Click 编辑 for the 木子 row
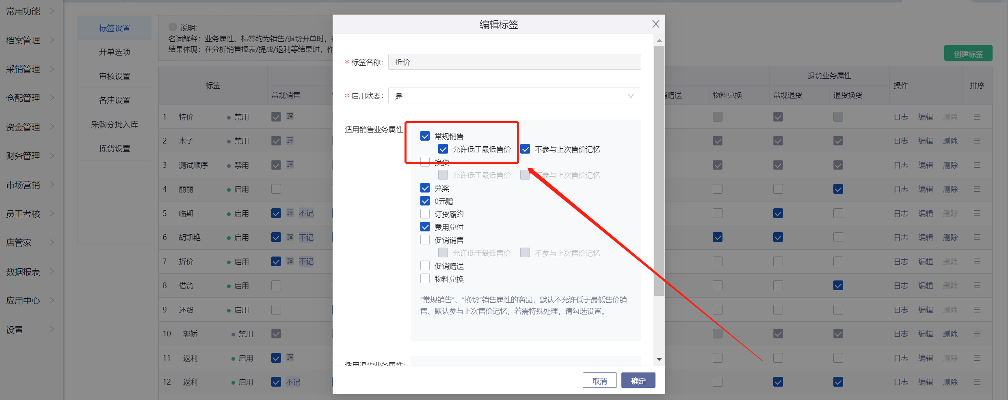 coord(926,141)
